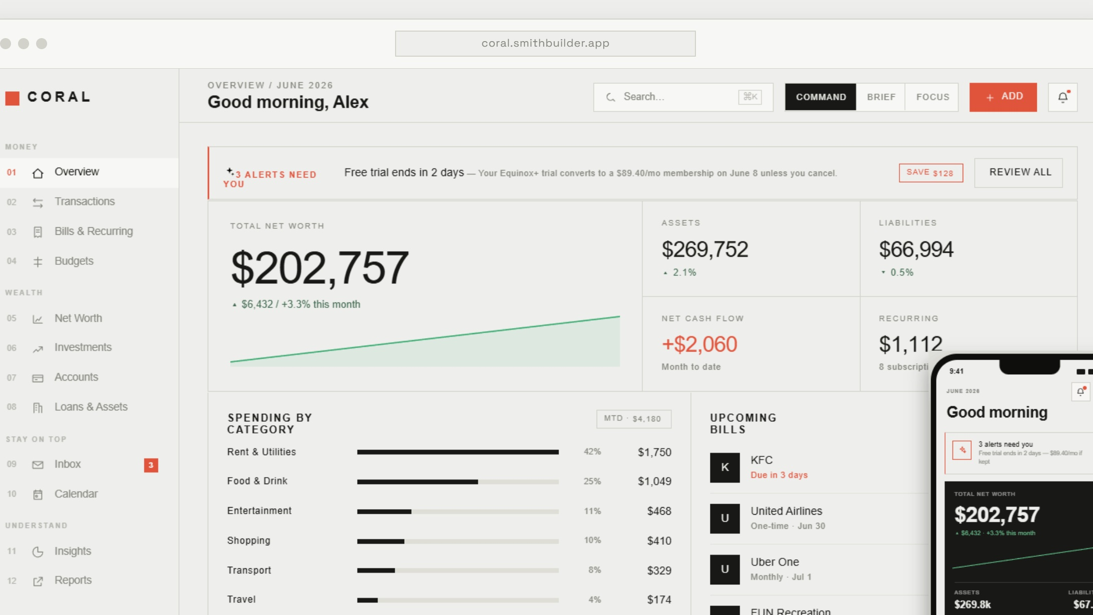Open Transactions in the sidebar
Image resolution: width=1093 pixels, height=615 pixels.
pos(89,202)
